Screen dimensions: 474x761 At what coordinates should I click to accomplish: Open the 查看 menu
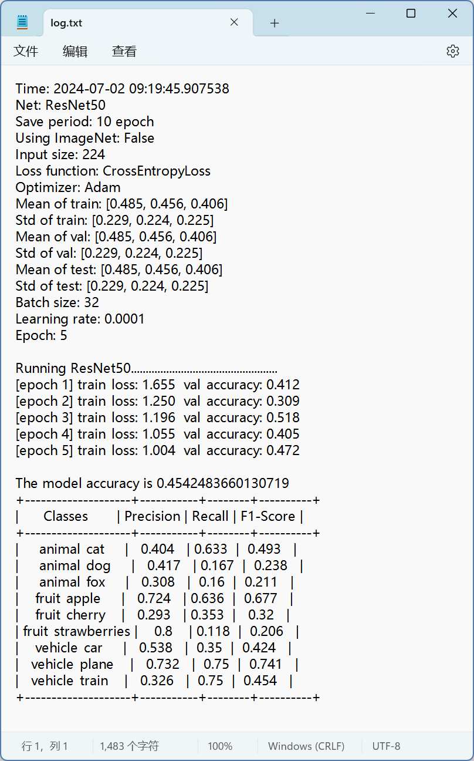coord(124,51)
